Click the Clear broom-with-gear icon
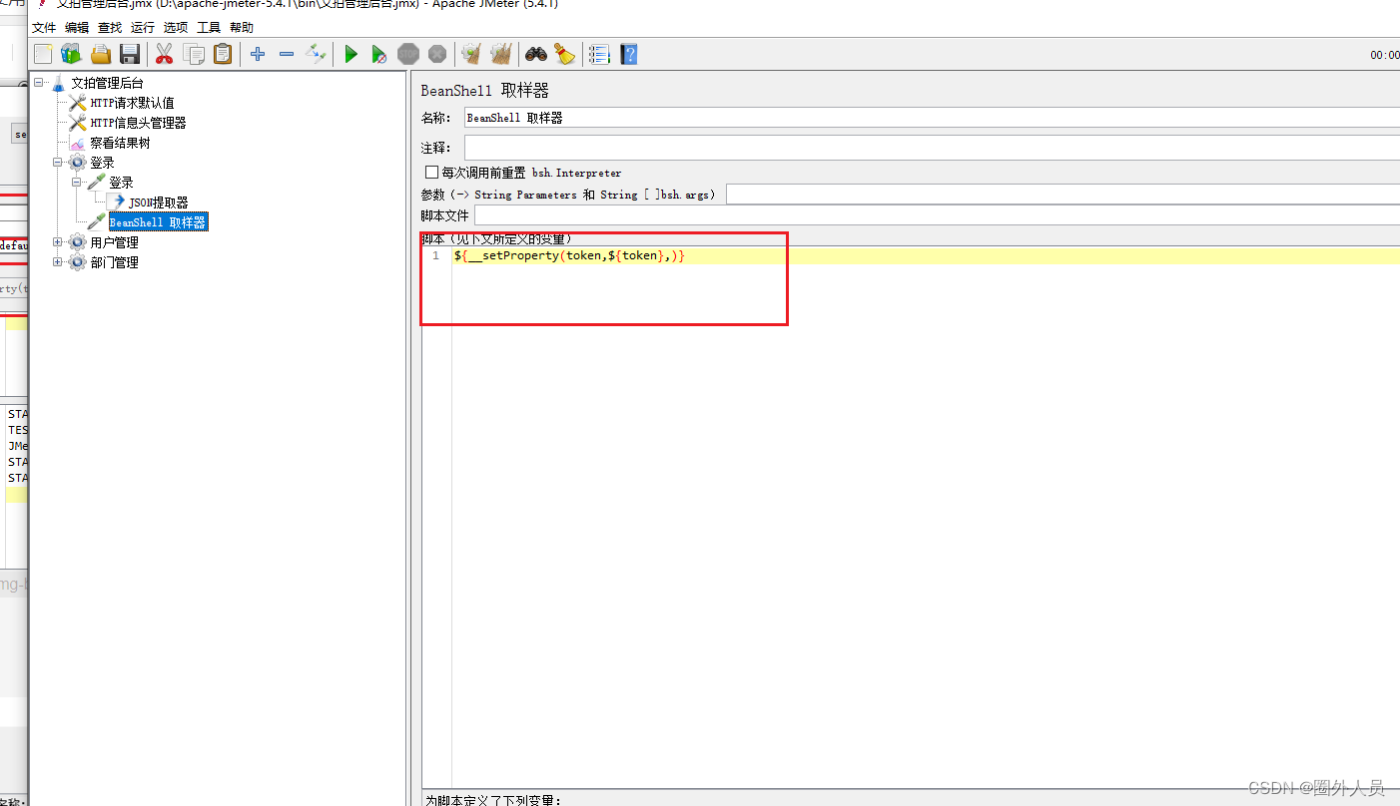Viewport: 1400px width, 806px height. (x=471, y=54)
